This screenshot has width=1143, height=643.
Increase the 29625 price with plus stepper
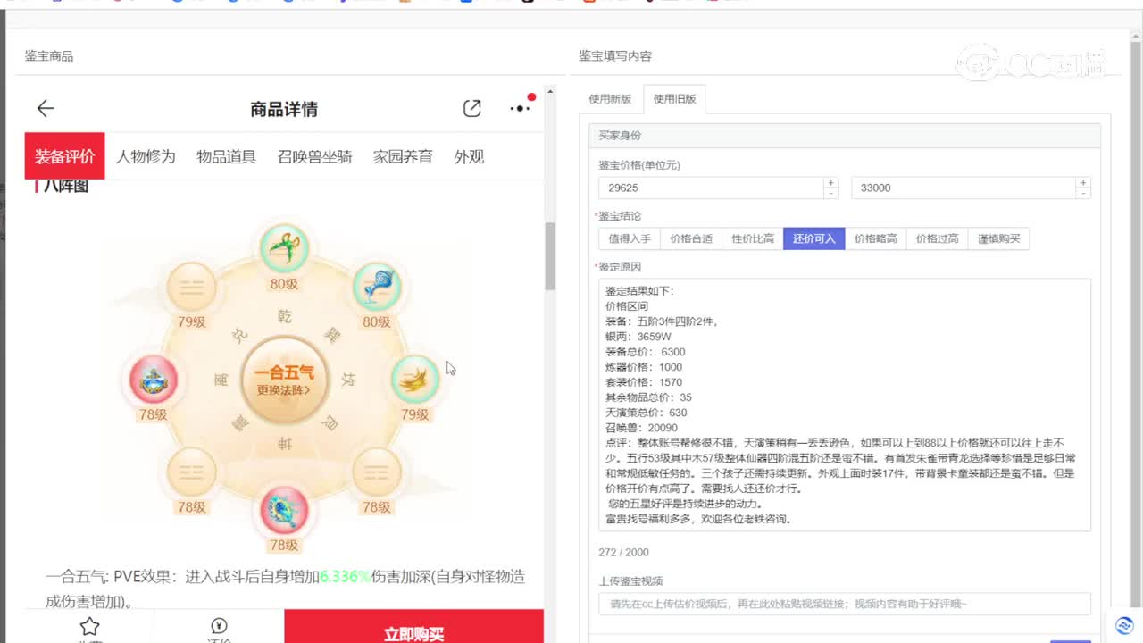(x=830, y=182)
